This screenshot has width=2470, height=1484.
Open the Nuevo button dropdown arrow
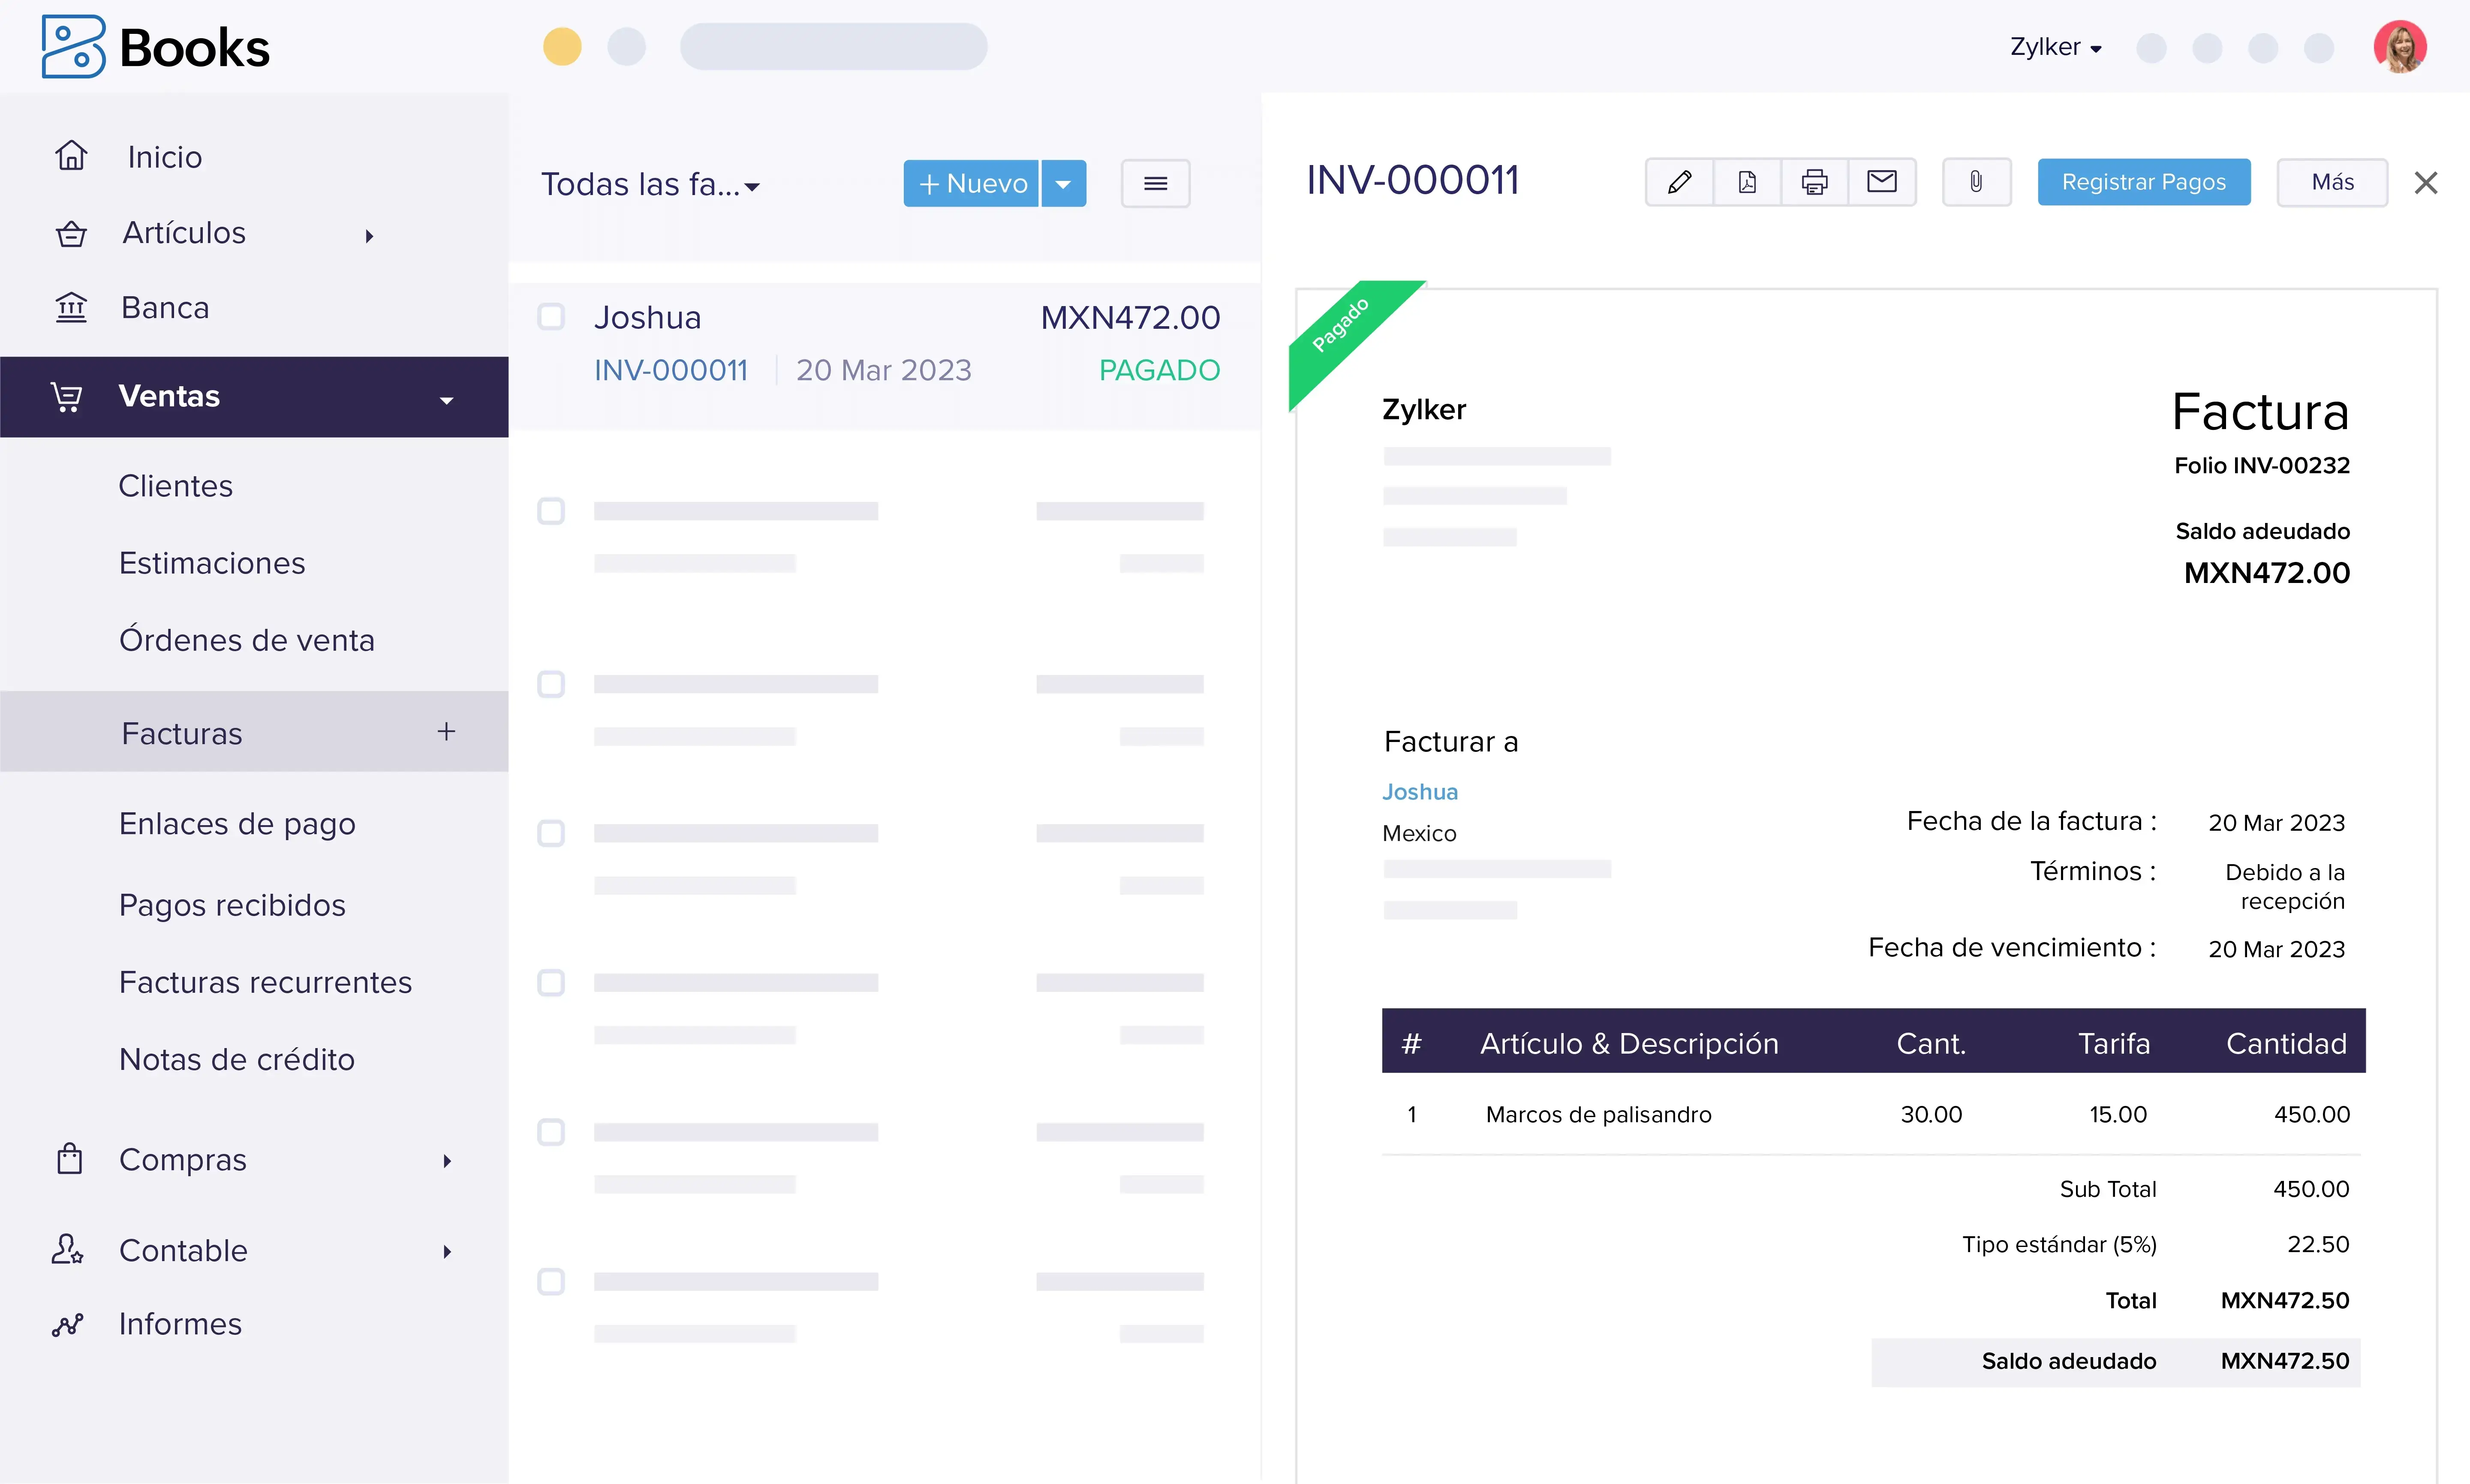tap(1063, 184)
